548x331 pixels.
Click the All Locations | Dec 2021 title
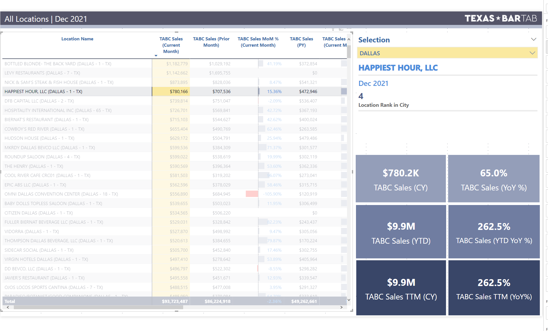(x=46, y=19)
